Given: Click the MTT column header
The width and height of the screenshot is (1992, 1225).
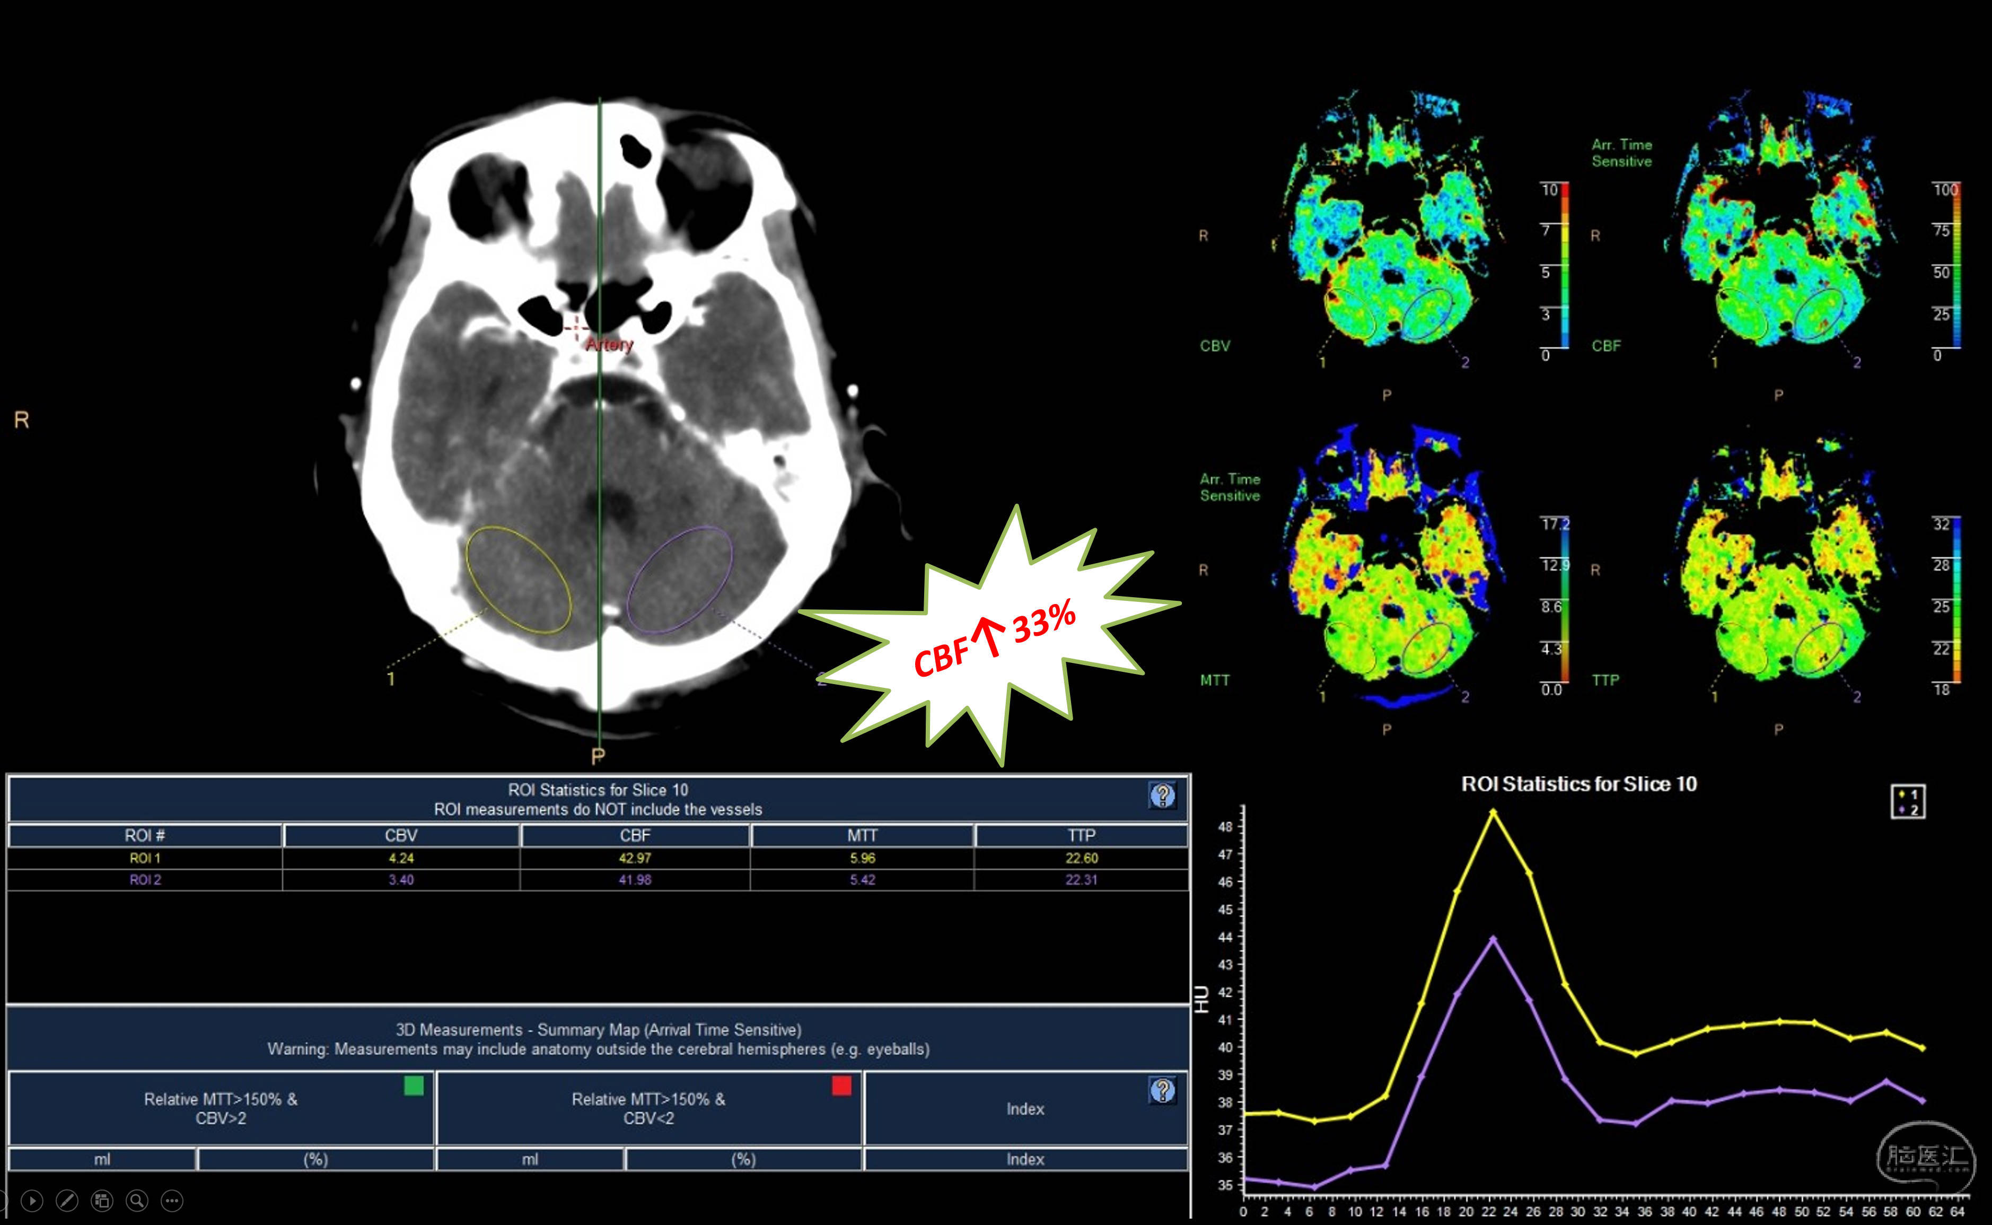Looking at the screenshot, I should (862, 835).
